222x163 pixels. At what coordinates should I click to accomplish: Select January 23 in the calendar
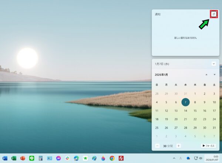coord(205,119)
